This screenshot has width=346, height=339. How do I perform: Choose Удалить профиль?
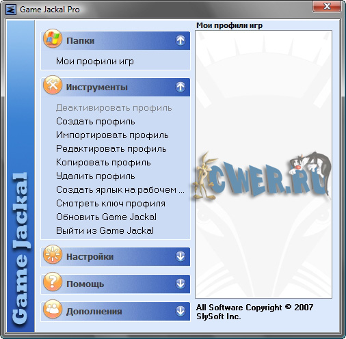tap(96, 176)
